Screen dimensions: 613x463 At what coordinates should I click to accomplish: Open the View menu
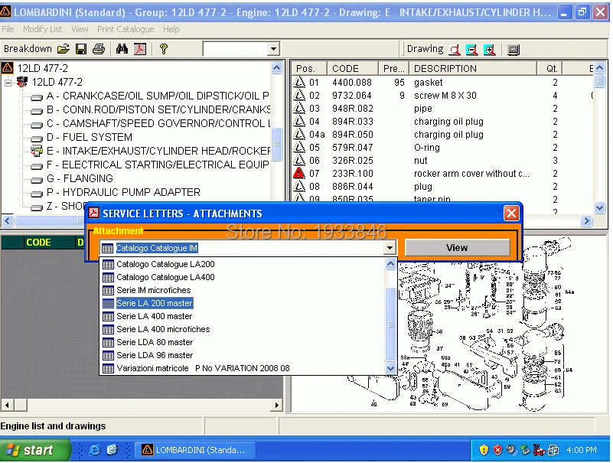[80, 29]
